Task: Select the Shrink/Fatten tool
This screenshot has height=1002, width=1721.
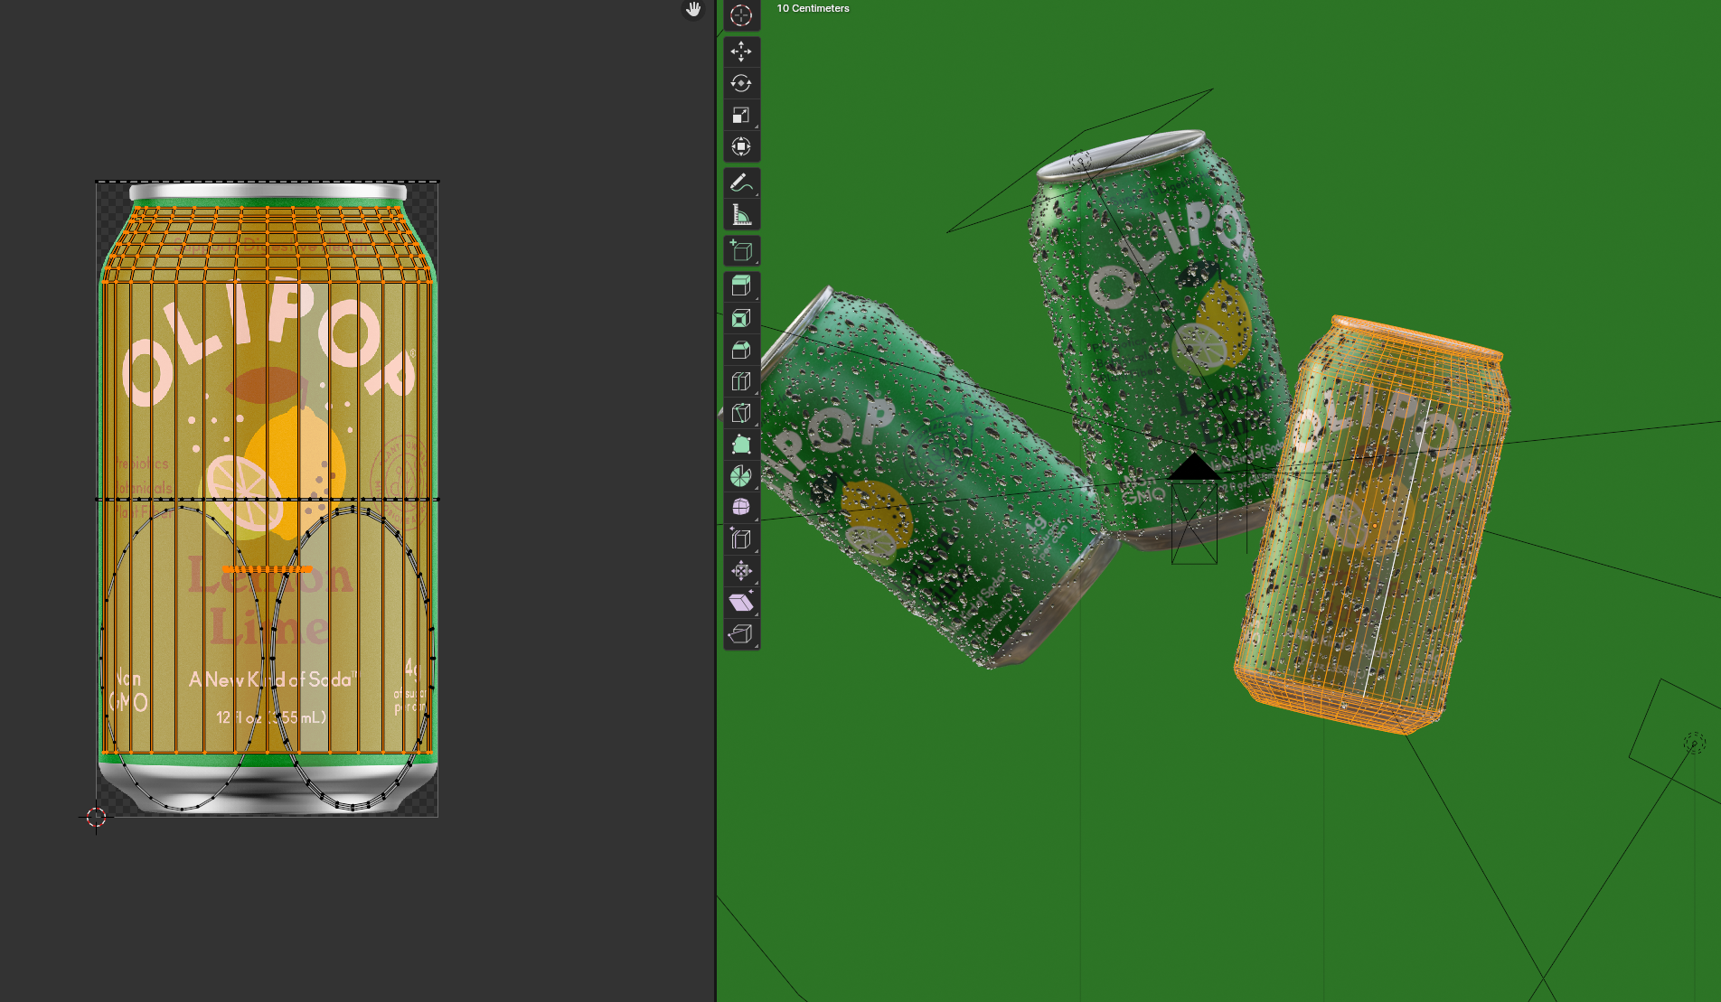Action: tap(741, 571)
